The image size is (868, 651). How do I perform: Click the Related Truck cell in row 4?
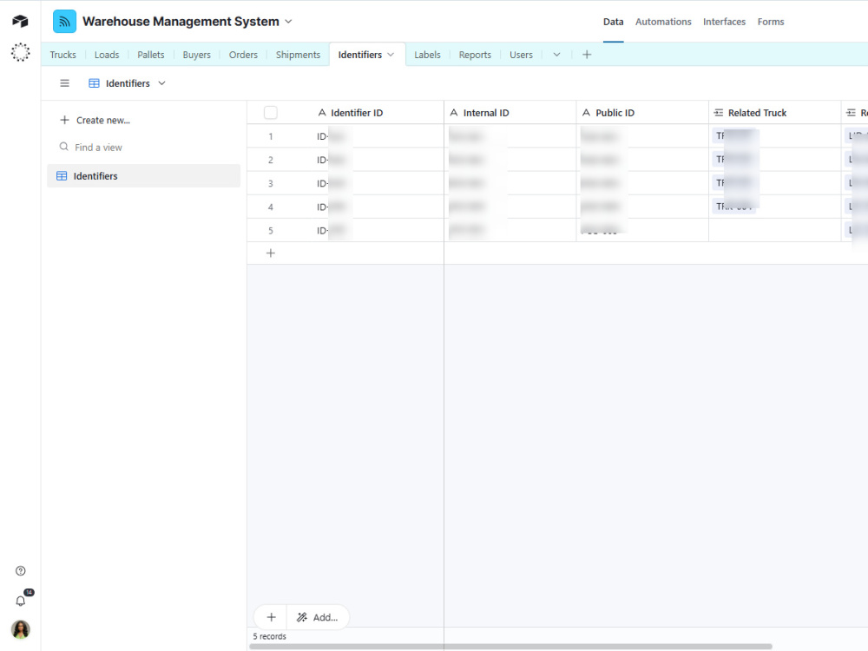click(774, 207)
